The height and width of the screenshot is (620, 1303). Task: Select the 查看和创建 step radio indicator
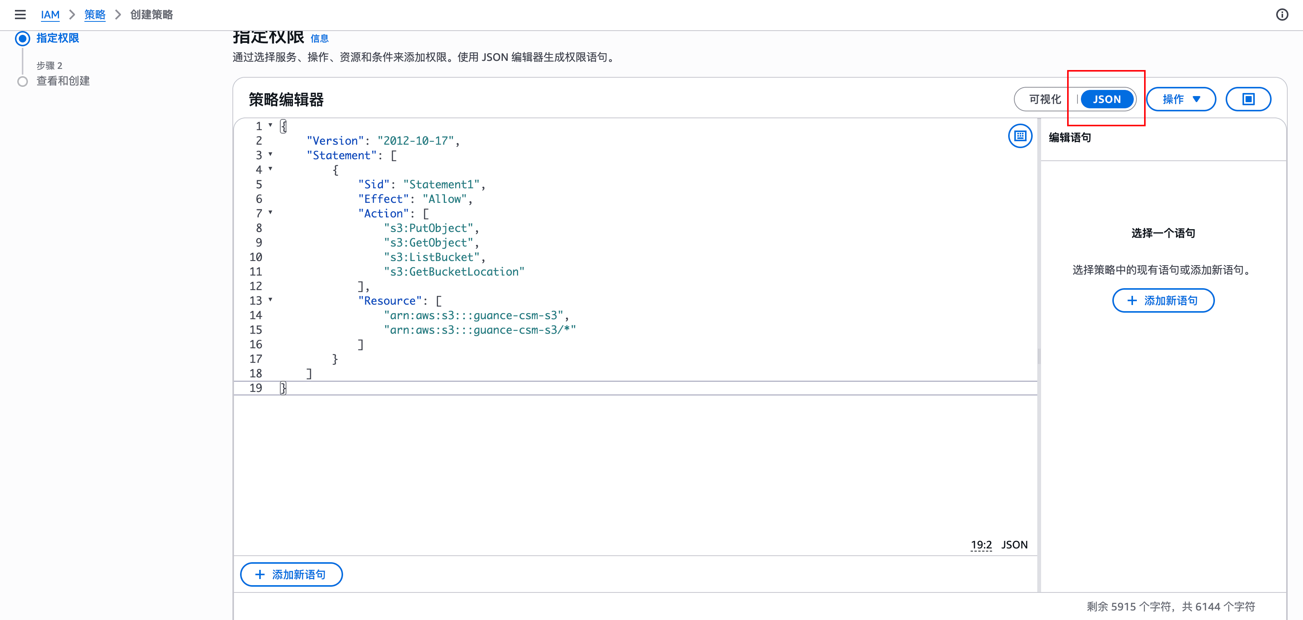(x=23, y=82)
